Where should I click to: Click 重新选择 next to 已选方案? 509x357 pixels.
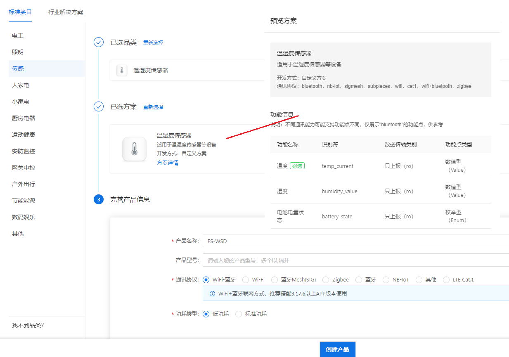pyautogui.click(x=153, y=107)
